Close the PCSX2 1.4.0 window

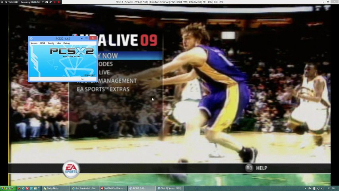[93, 38]
